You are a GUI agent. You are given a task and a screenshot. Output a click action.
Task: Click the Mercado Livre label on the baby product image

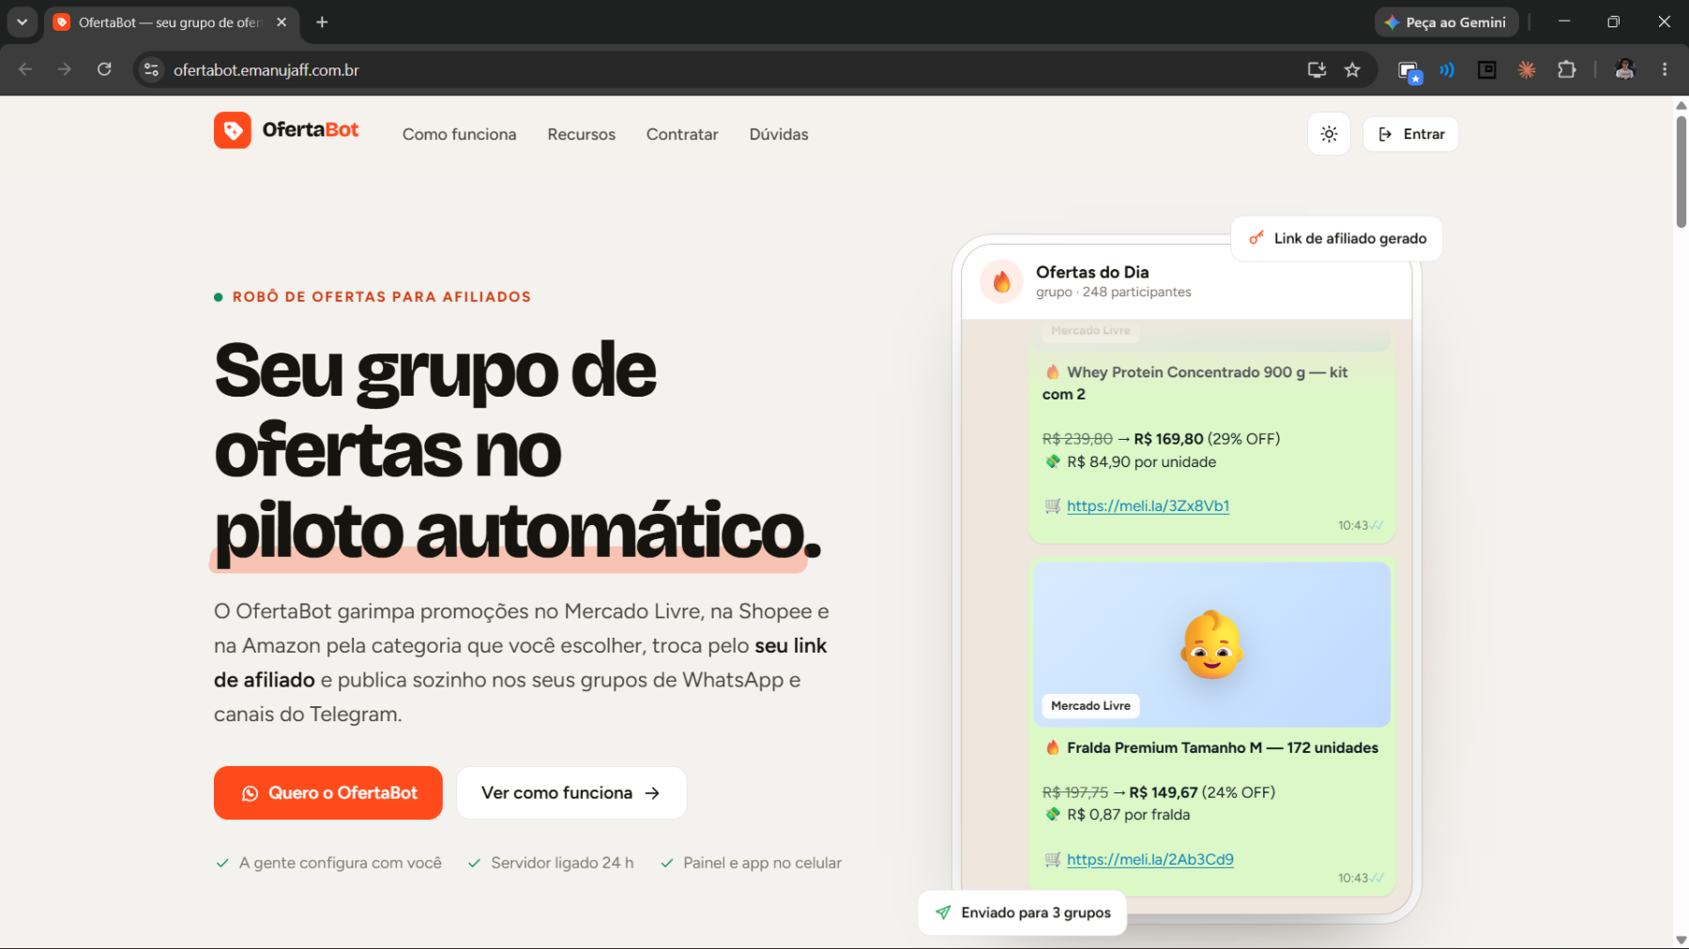(x=1090, y=705)
